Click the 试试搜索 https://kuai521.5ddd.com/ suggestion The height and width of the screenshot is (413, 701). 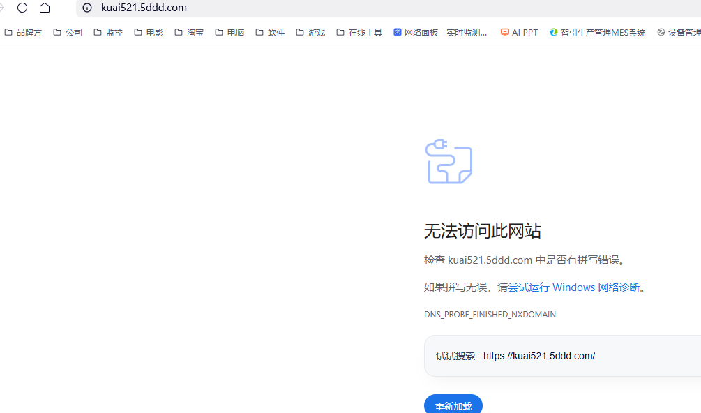(x=562, y=356)
